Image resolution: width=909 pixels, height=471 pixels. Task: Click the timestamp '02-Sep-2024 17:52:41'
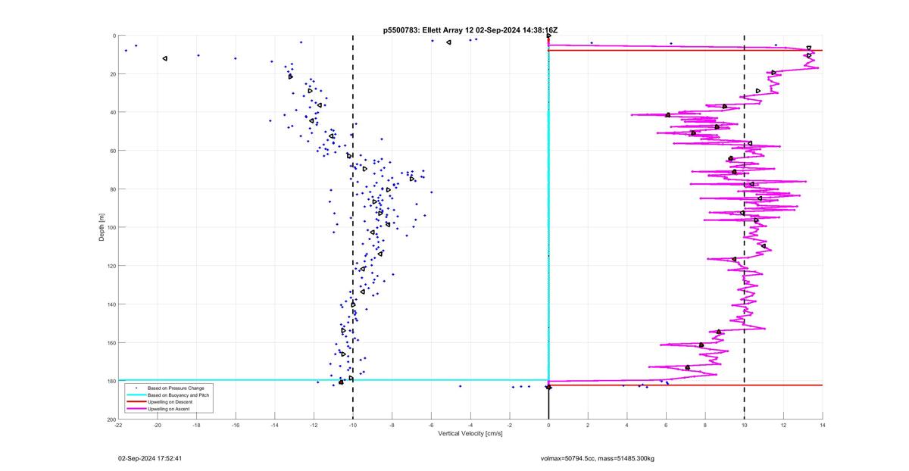(x=150, y=458)
